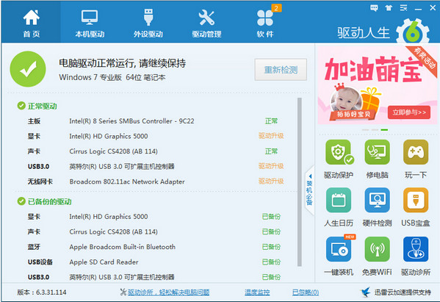This screenshot has width=440, height=302.
Task: Click 正常 status of SMBus Controller
Action: (x=271, y=121)
